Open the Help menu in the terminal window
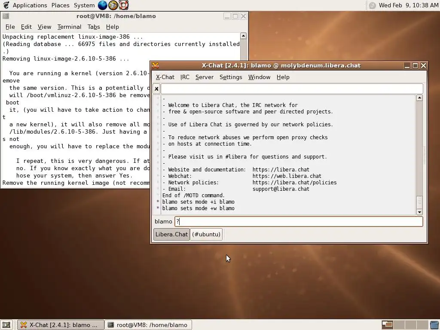This screenshot has height=330, width=440. (x=112, y=27)
